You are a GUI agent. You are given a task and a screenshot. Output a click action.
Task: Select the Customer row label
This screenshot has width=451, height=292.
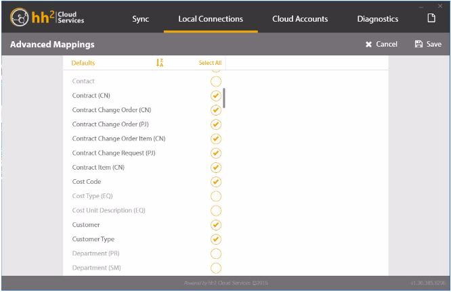click(x=86, y=225)
